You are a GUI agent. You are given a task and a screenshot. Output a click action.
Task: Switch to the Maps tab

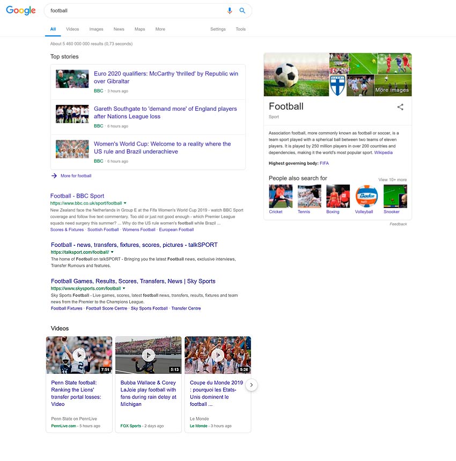click(139, 29)
